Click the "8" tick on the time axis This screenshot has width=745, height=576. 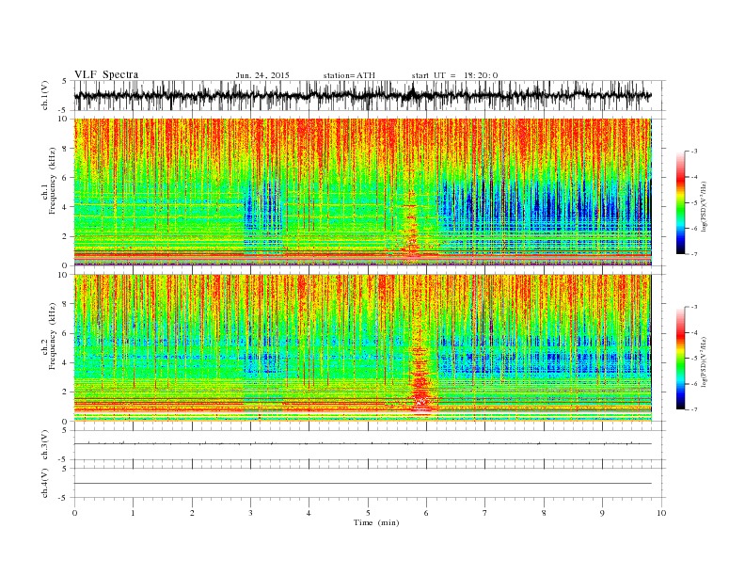tap(544, 513)
